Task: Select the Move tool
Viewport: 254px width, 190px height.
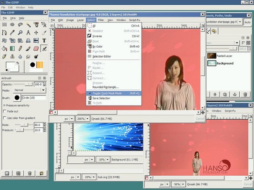Action: 36,32
